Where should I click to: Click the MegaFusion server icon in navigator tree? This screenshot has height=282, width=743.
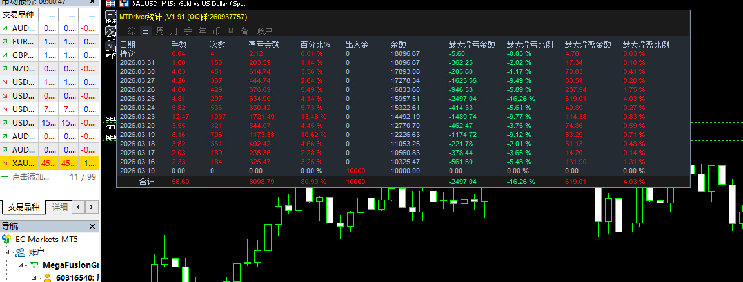click(33, 265)
